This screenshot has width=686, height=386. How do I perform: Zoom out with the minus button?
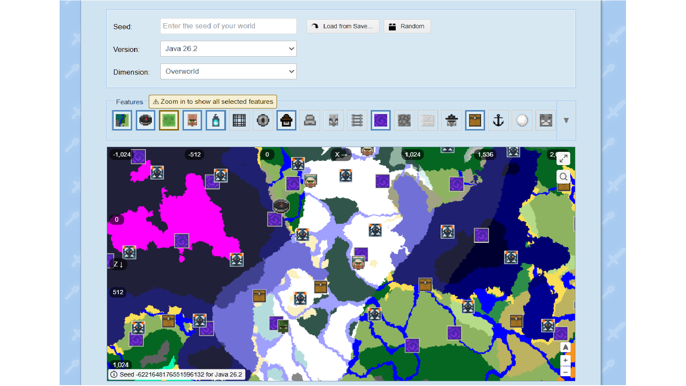point(566,372)
